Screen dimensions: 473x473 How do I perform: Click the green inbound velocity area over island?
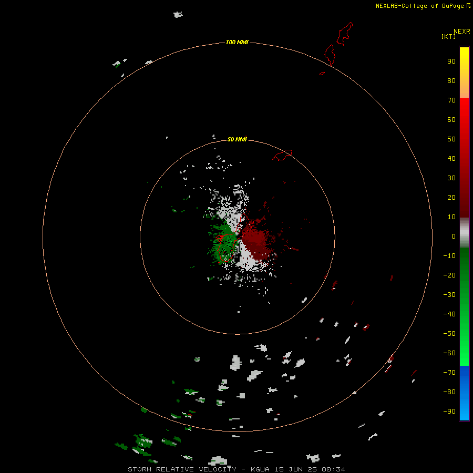coord(225,241)
